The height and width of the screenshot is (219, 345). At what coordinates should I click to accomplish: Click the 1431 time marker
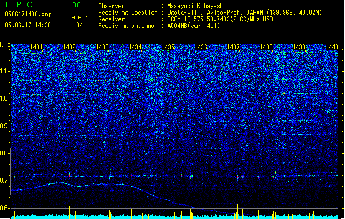pos(36,47)
